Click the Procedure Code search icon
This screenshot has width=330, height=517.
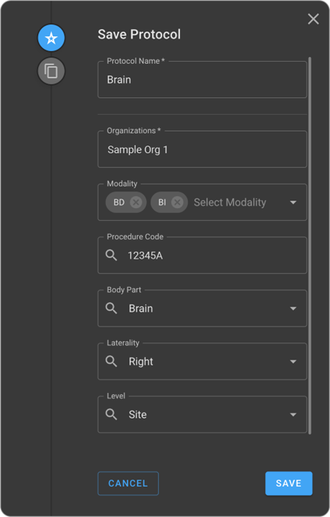tap(111, 255)
